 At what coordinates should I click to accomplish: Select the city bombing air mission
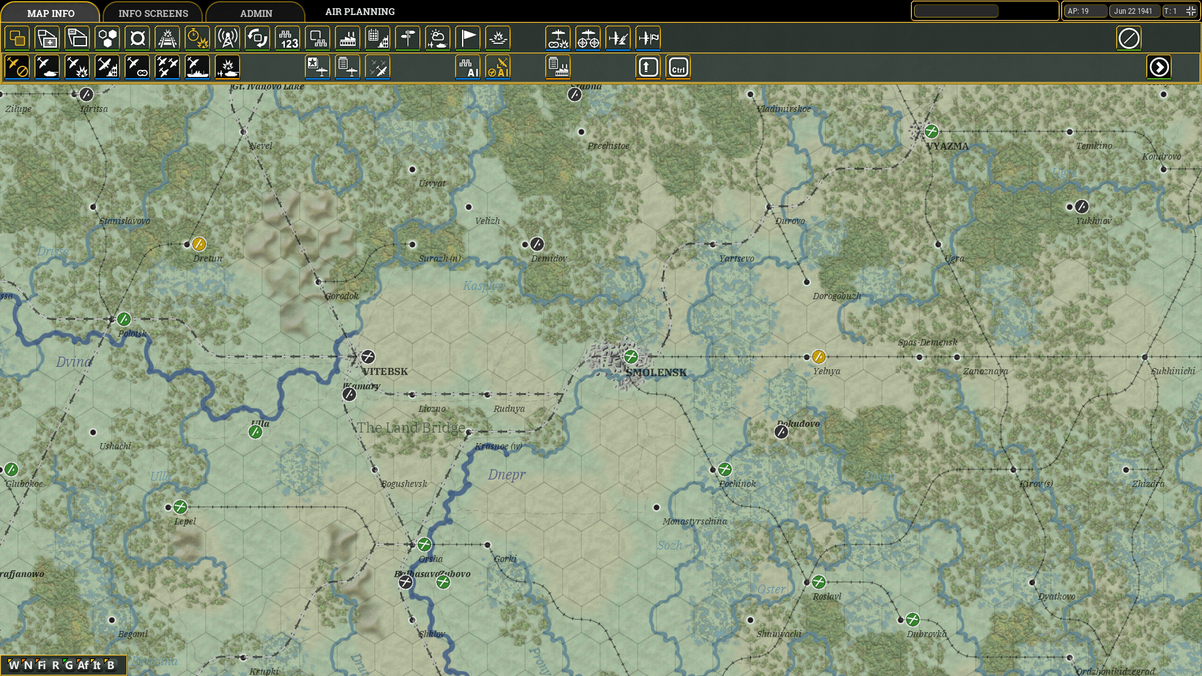coord(107,67)
